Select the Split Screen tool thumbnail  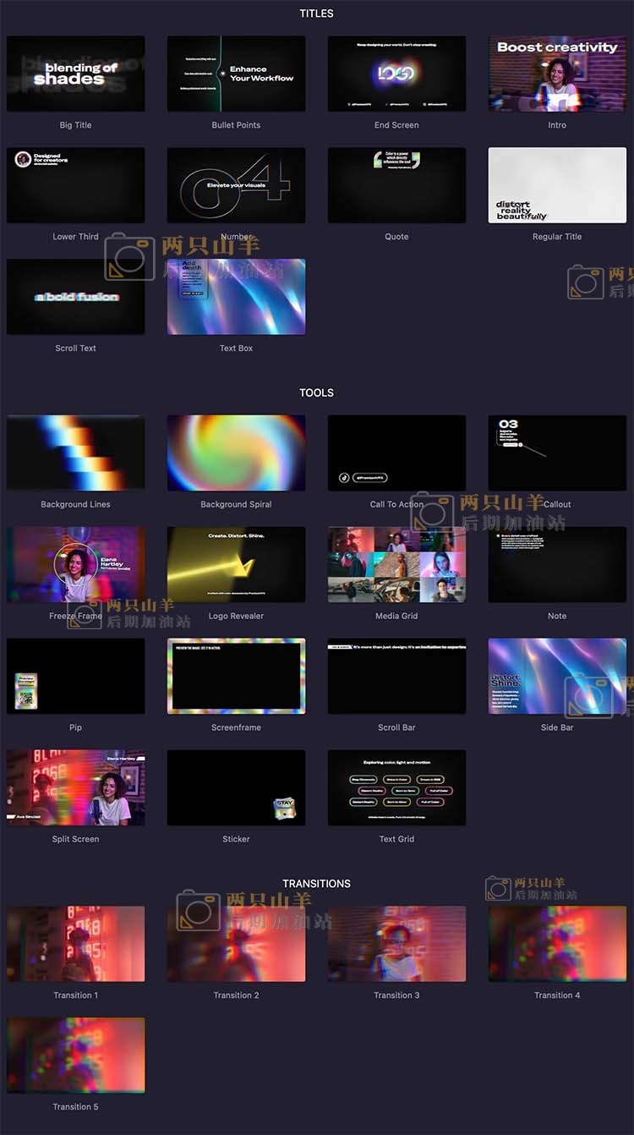tap(75, 787)
